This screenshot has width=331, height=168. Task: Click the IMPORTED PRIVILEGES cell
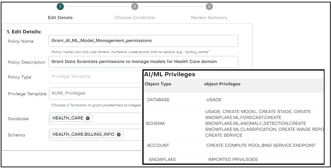tap(233, 159)
